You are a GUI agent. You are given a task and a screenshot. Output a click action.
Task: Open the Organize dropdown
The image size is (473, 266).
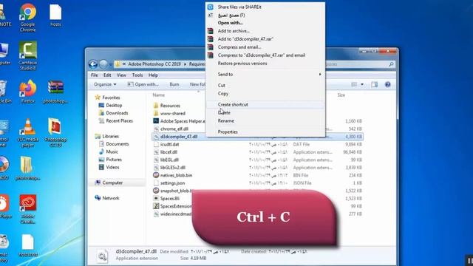(x=105, y=84)
